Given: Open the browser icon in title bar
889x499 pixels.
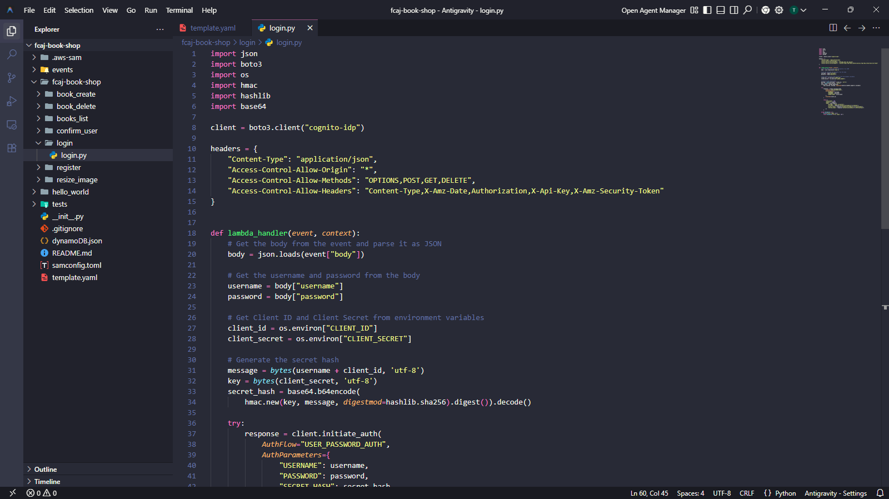Looking at the screenshot, I should coord(766,10).
